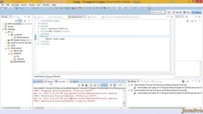Close the NewFile.html editor tab
This screenshot has height=114, width=203.
84,17
